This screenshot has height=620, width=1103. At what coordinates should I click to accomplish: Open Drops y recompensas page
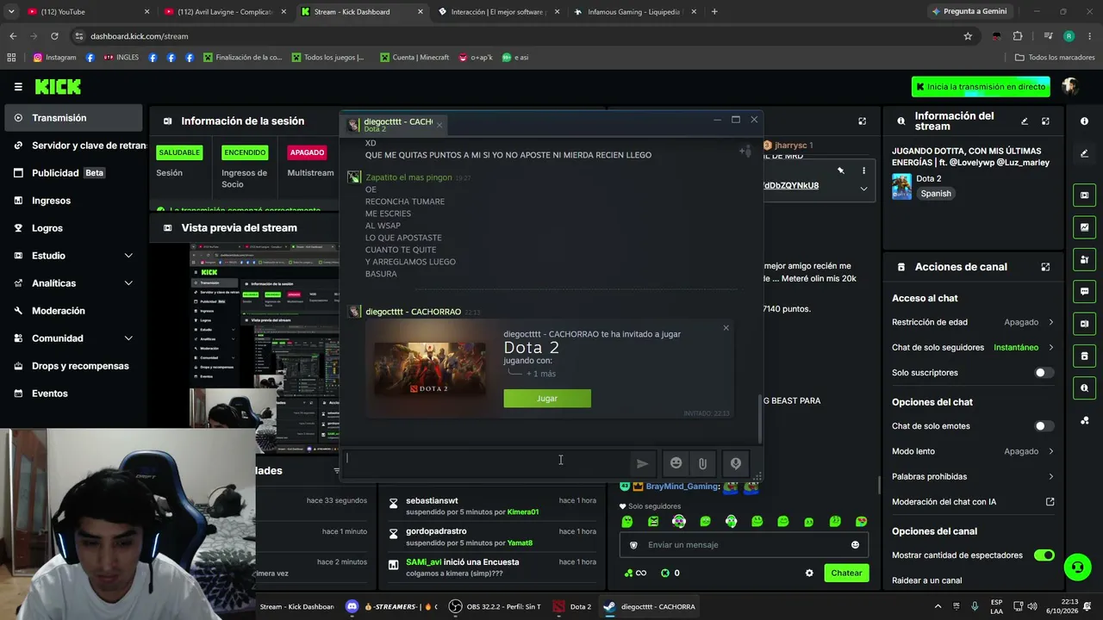(73, 366)
